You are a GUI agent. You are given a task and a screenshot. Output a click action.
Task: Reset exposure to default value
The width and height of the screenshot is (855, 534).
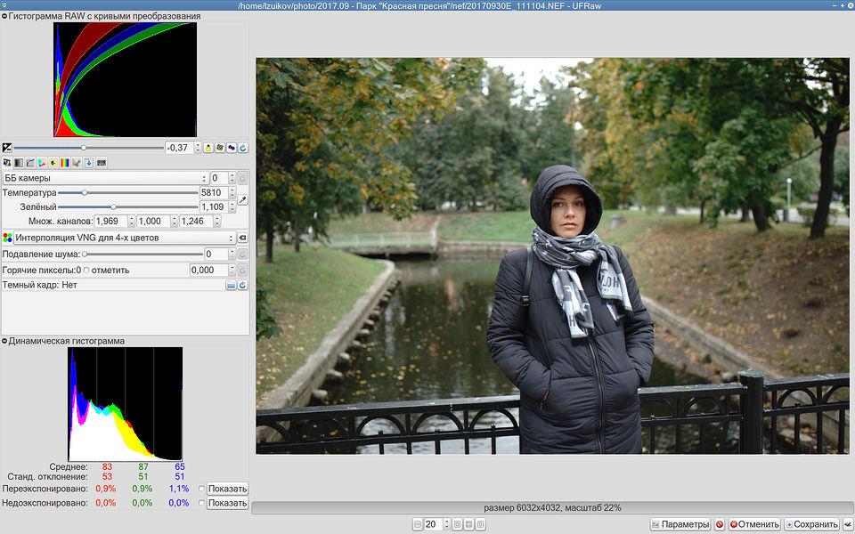point(242,148)
